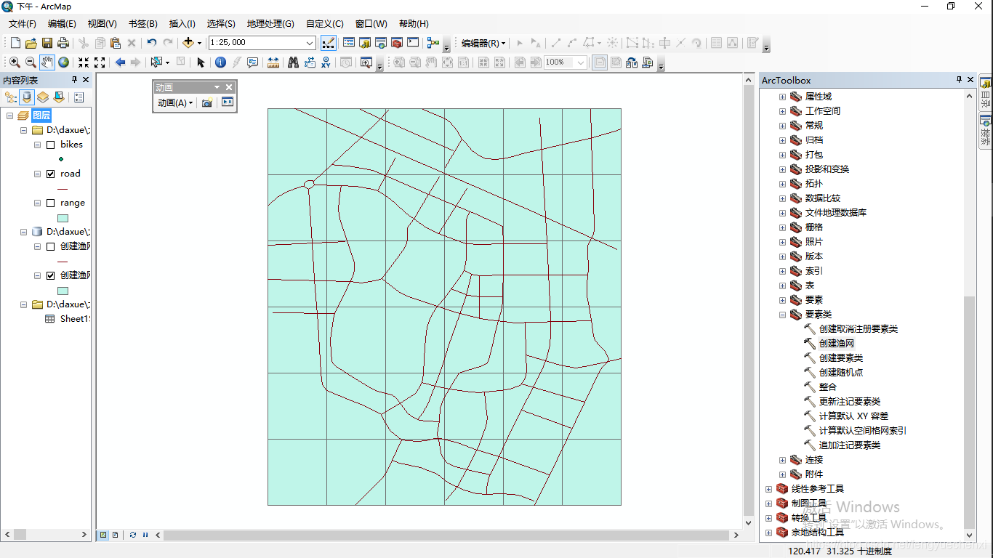
Task: Select the 计算默认空间格网索引 tool
Action: click(x=863, y=431)
